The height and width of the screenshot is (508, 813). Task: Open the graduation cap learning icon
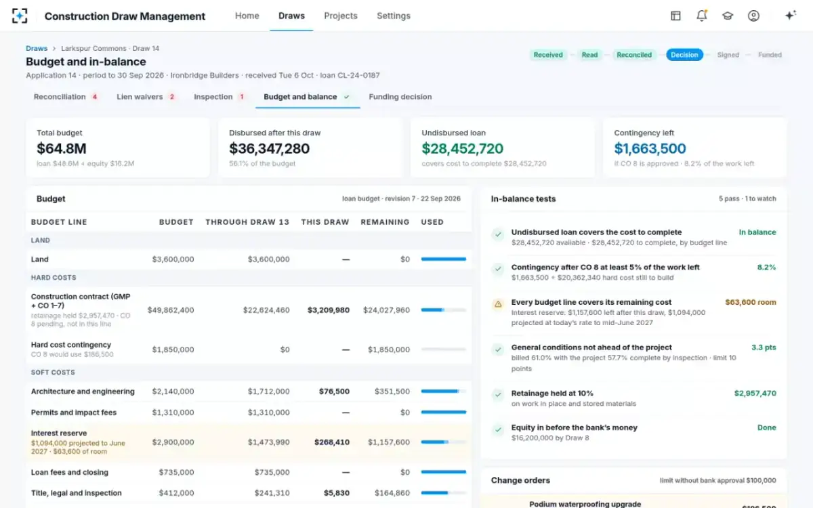pos(728,16)
